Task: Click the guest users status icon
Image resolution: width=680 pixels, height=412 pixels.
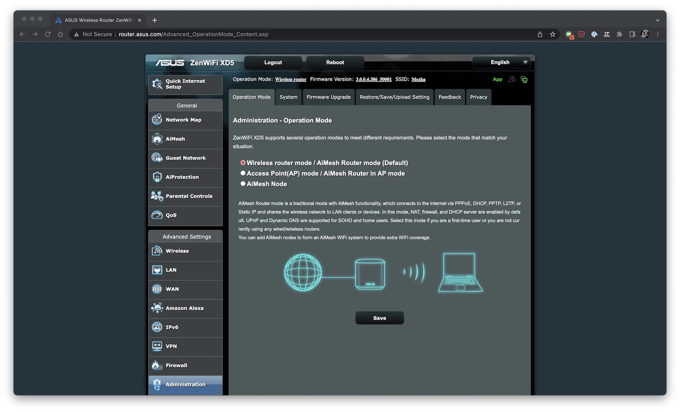Action: (x=512, y=79)
